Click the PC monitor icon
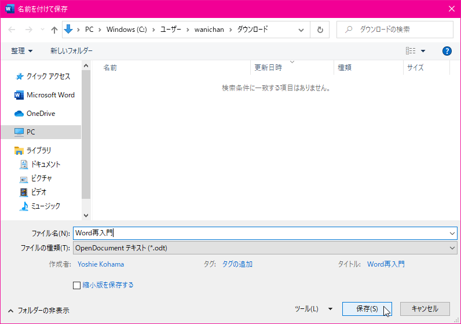Screen dimensions: 461x324 pos(19,132)
